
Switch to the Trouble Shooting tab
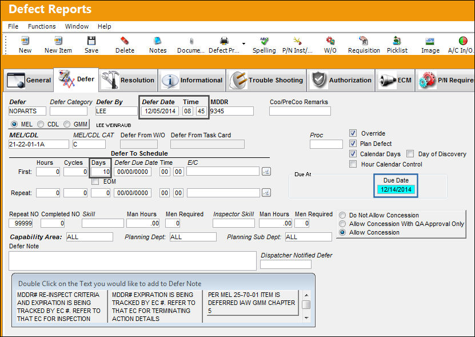tap(266, 80)
